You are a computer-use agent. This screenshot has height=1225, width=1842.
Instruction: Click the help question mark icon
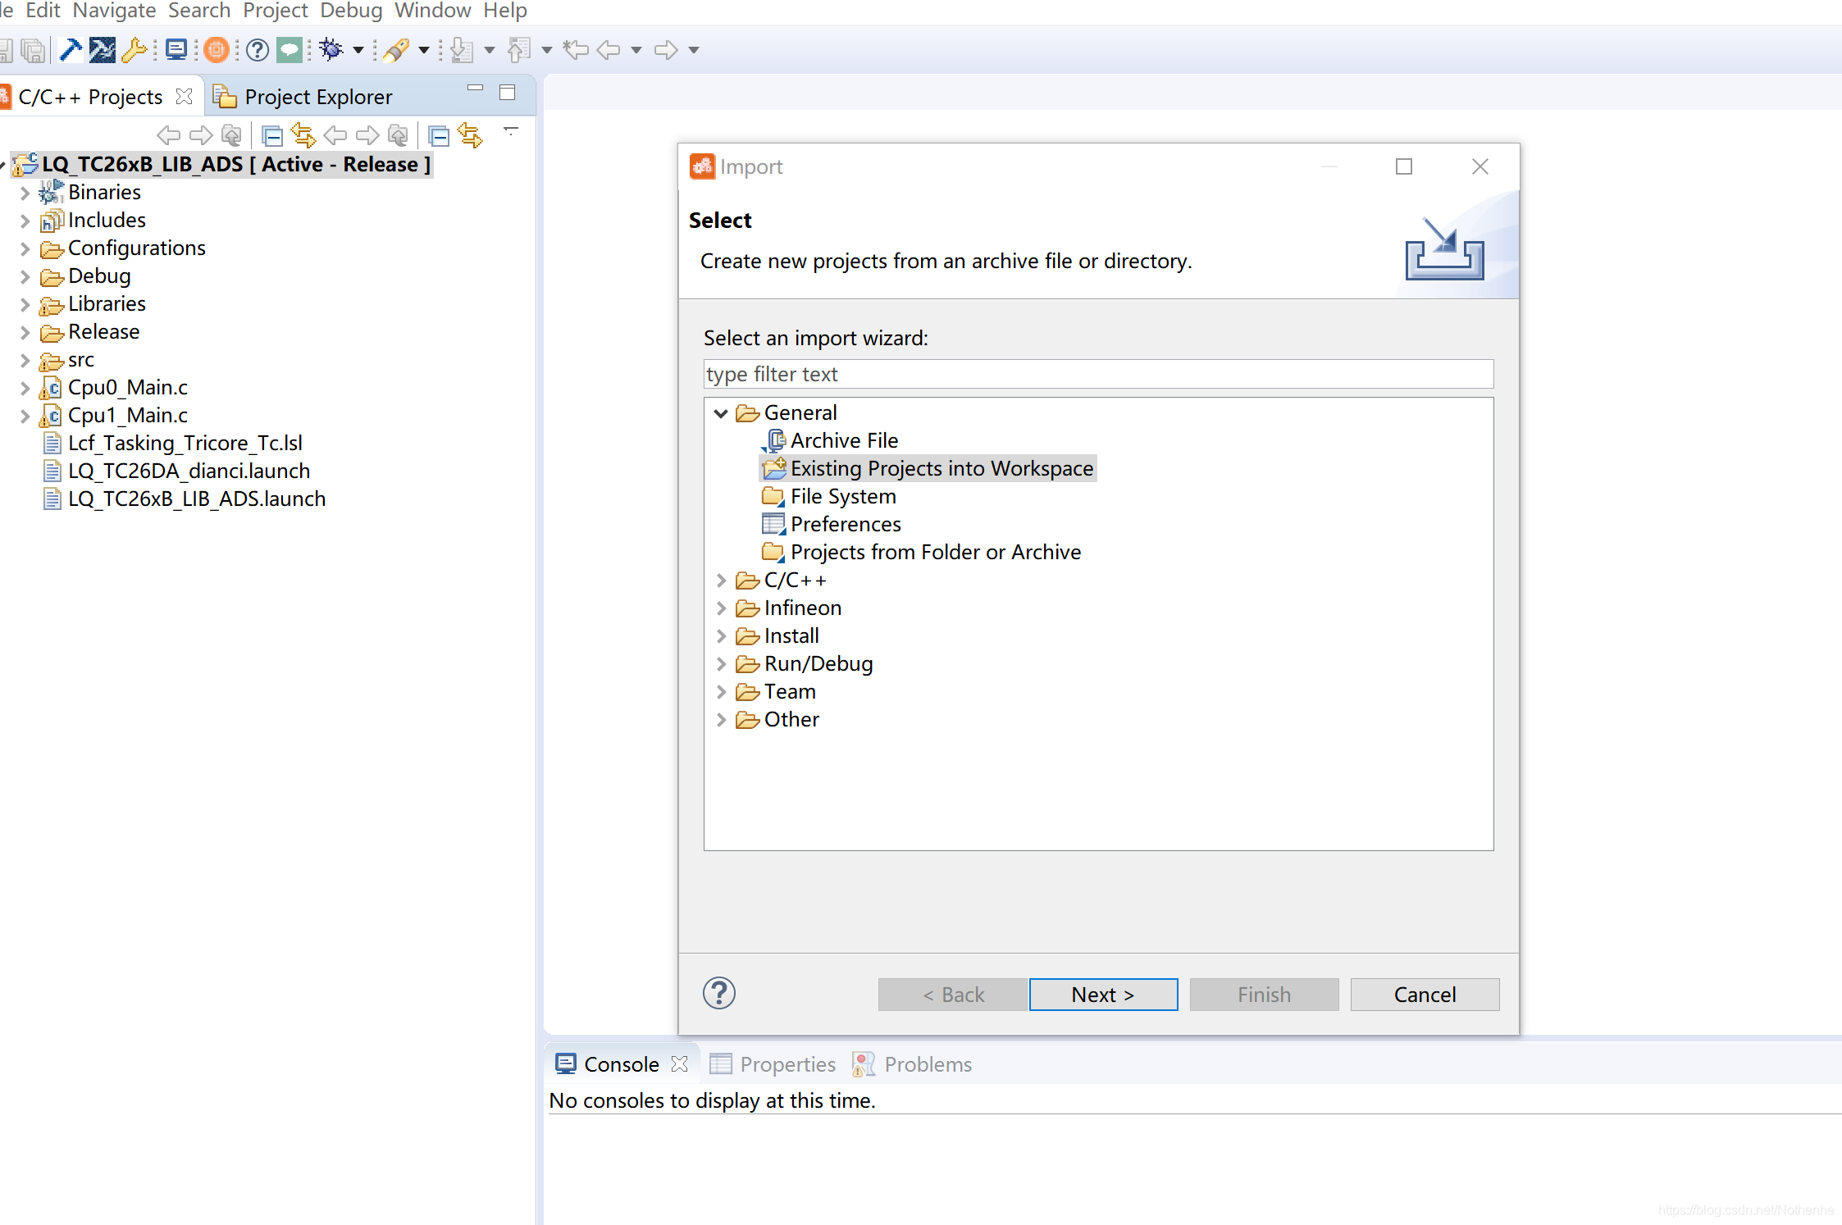pyautogui.click(x=719, y=993)
